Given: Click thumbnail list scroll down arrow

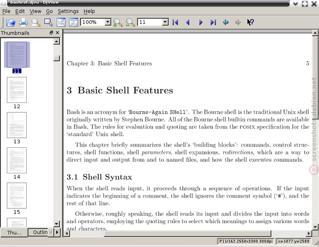Looking at the screenshot, I should [x=57, y=224].
